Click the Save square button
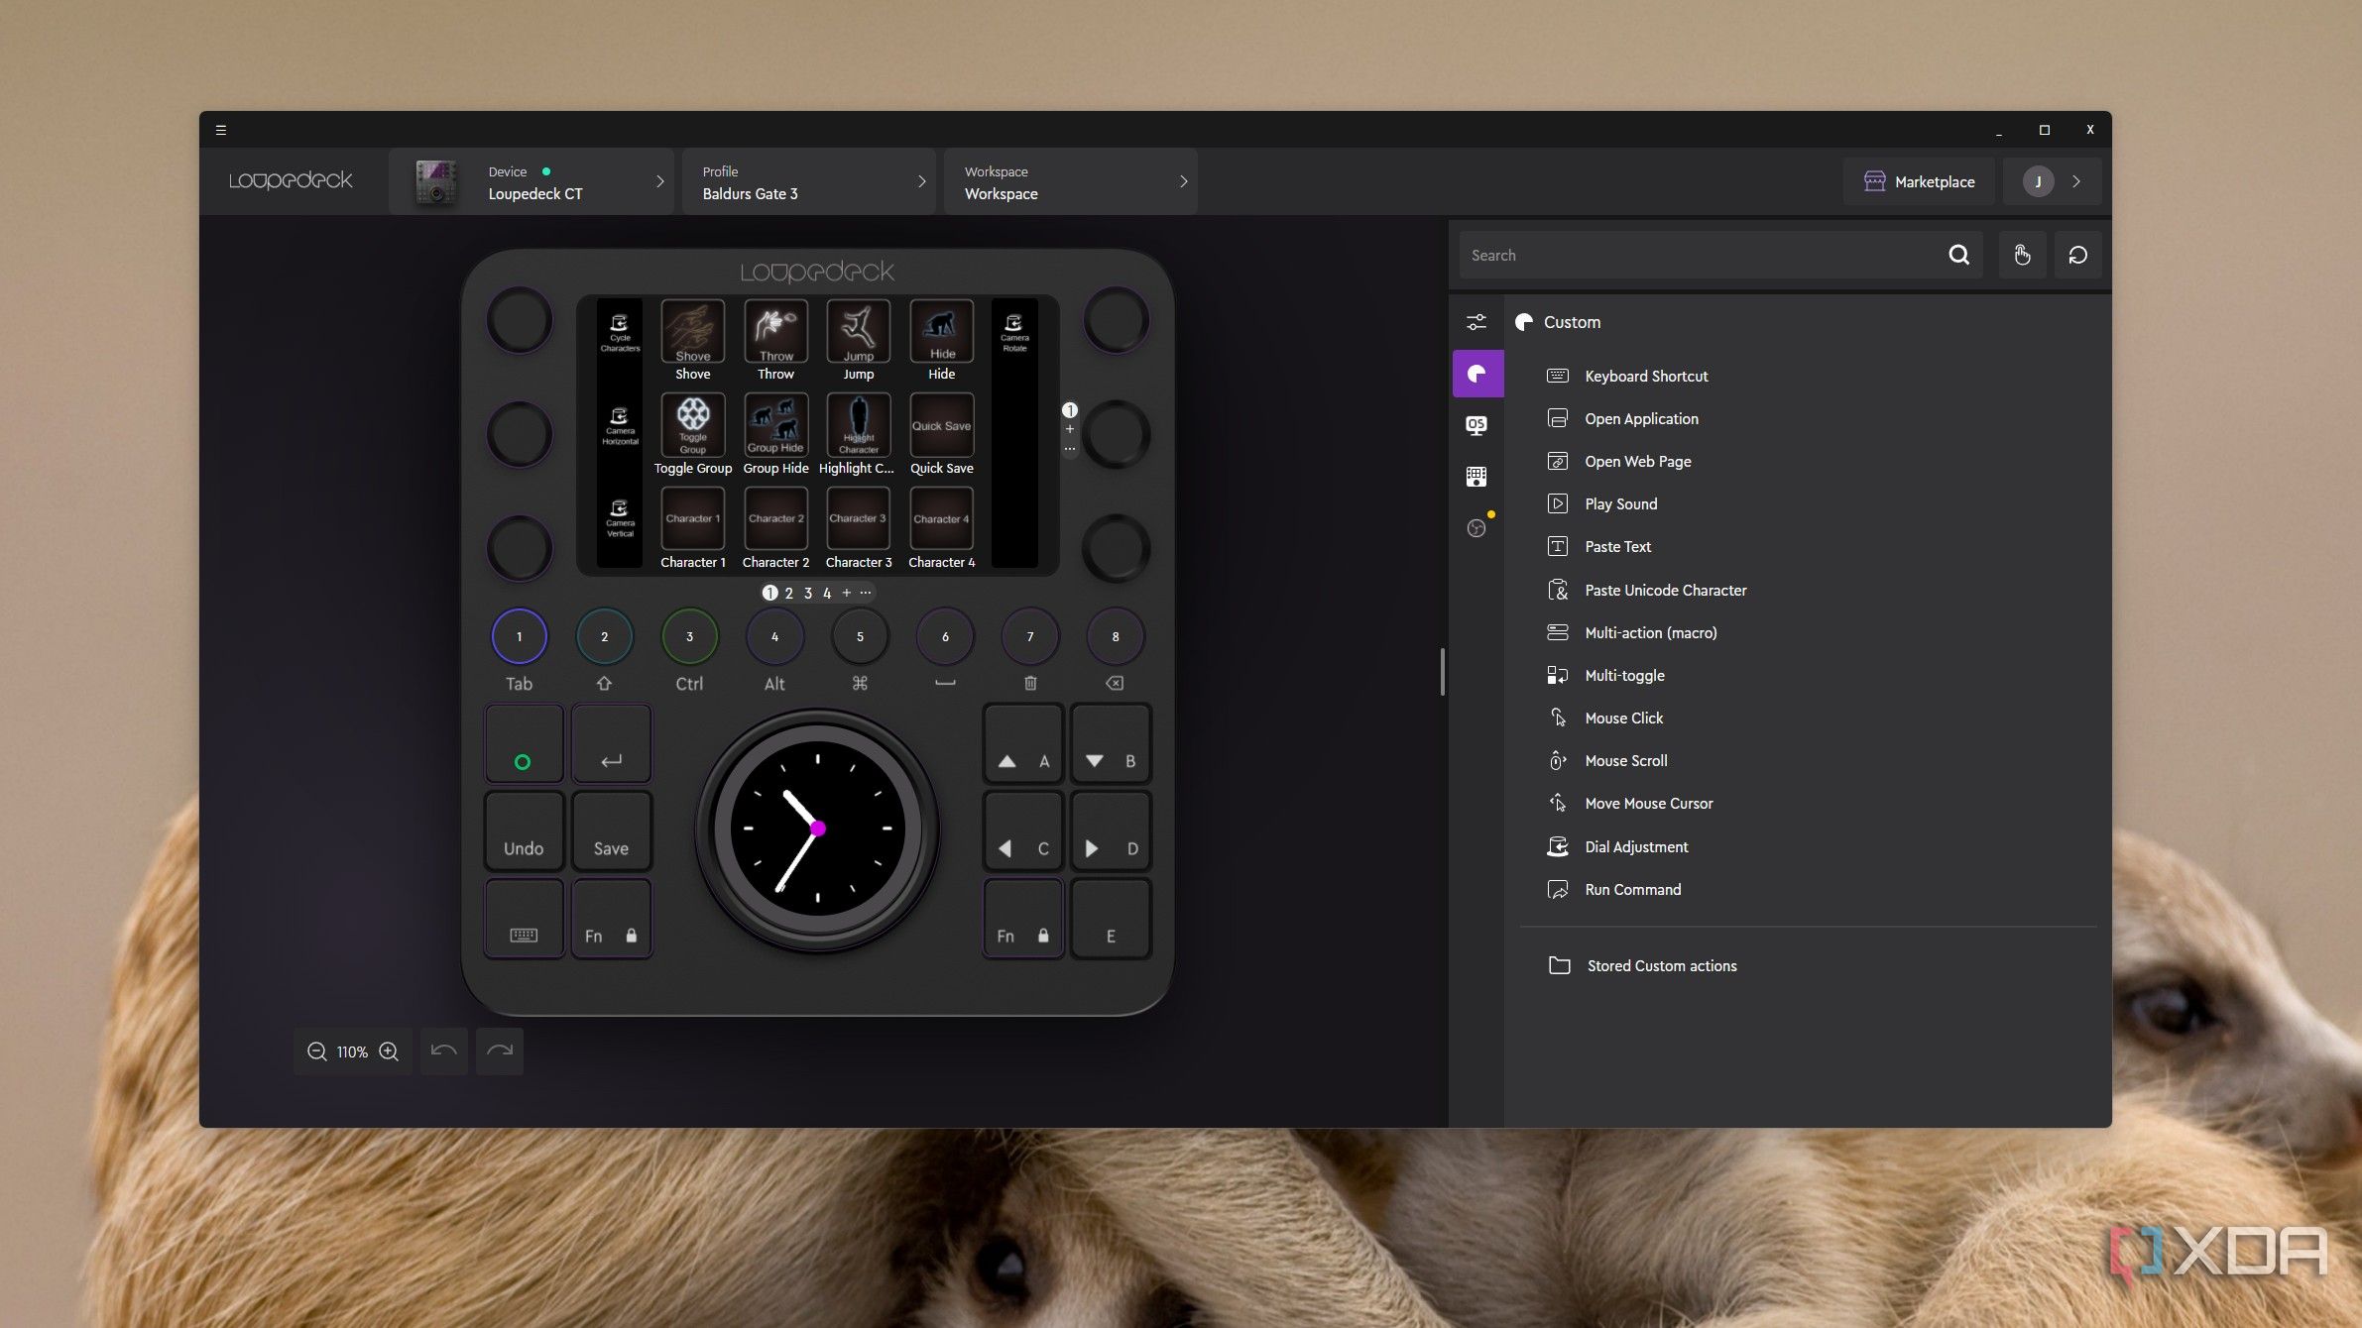 point(611,831)
